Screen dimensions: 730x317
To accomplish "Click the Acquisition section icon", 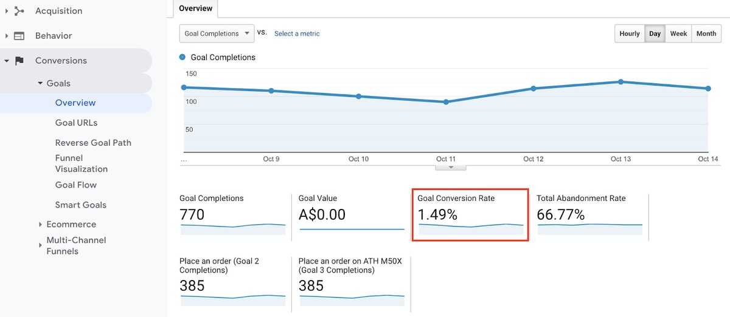I will [x=19, y=11].
